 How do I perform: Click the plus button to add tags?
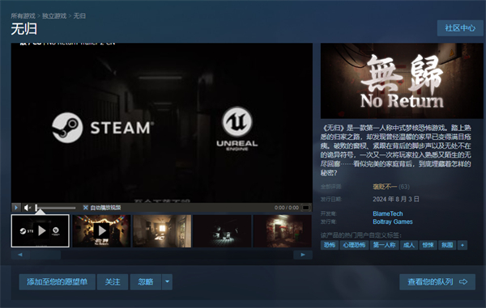[x=463, y=245]
